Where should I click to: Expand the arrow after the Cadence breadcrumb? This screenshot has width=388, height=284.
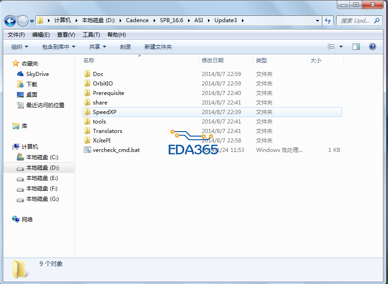(155, 20)
